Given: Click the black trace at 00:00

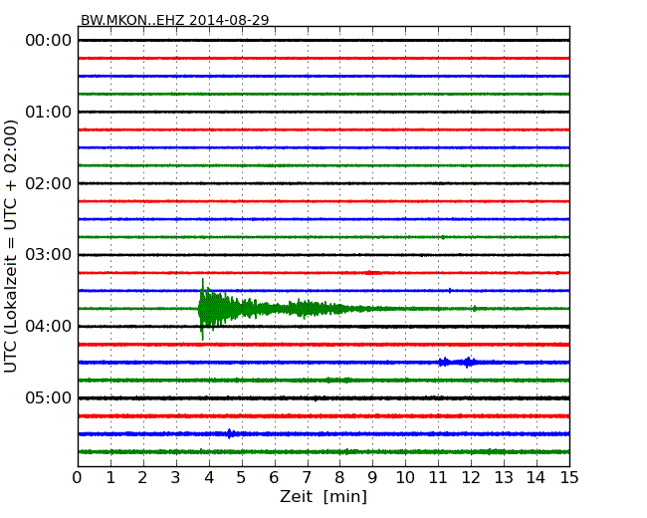Looking at the screenshot, I should pos(323,41).
